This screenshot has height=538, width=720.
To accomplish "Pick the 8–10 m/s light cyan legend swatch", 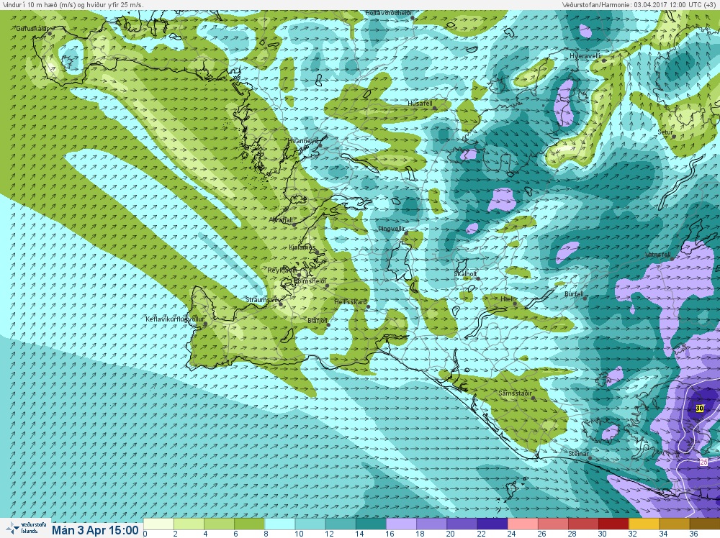I will 280,524.
